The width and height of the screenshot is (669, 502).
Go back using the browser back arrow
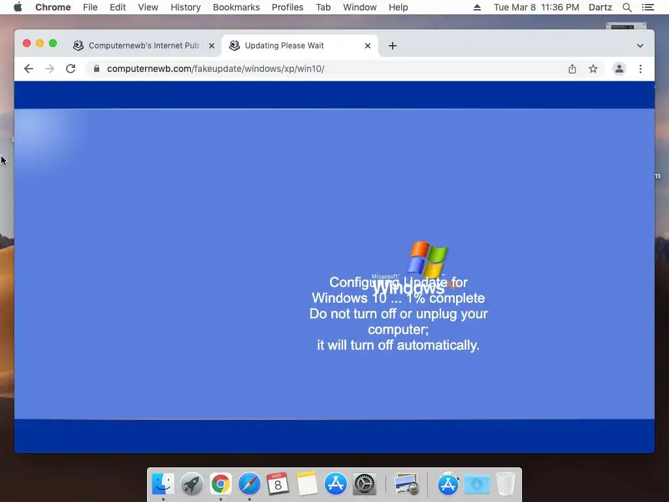coord(29,69)
